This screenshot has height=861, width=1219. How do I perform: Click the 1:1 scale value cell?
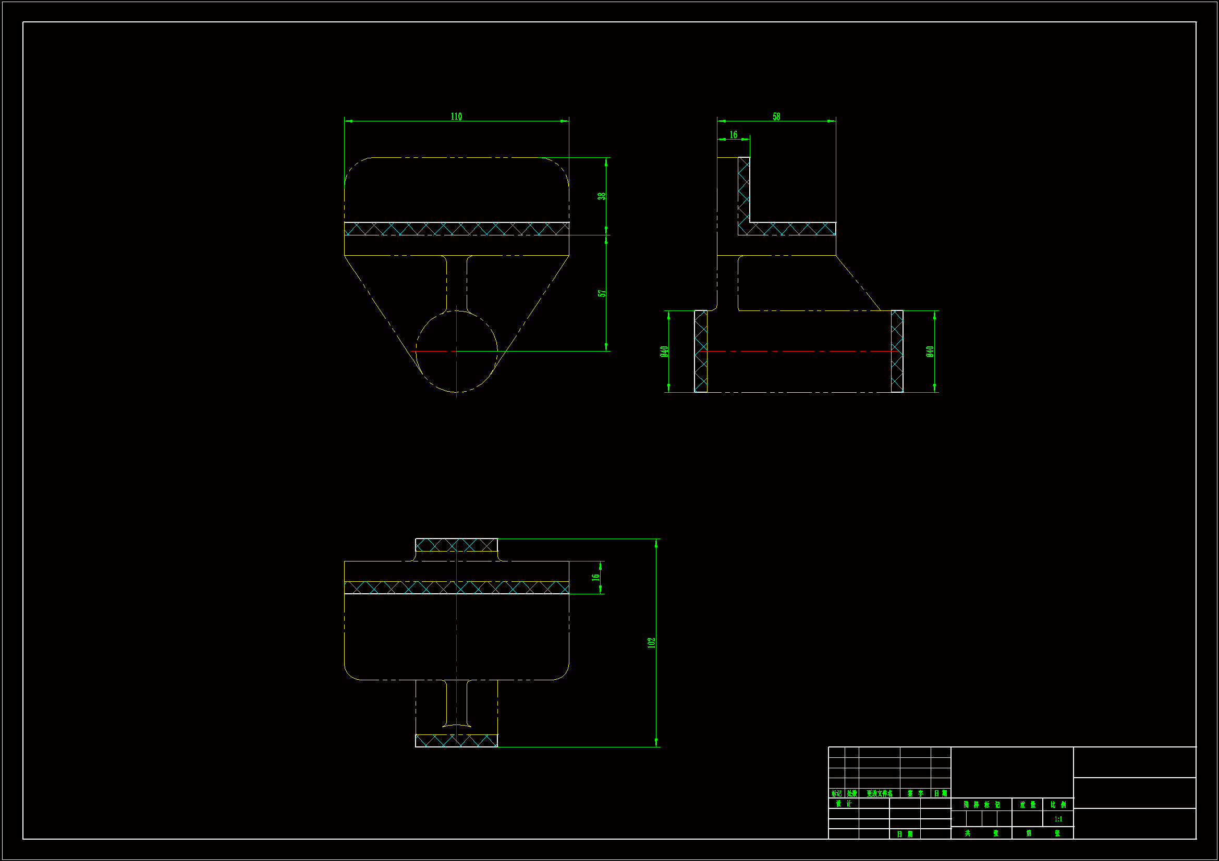1058,819
